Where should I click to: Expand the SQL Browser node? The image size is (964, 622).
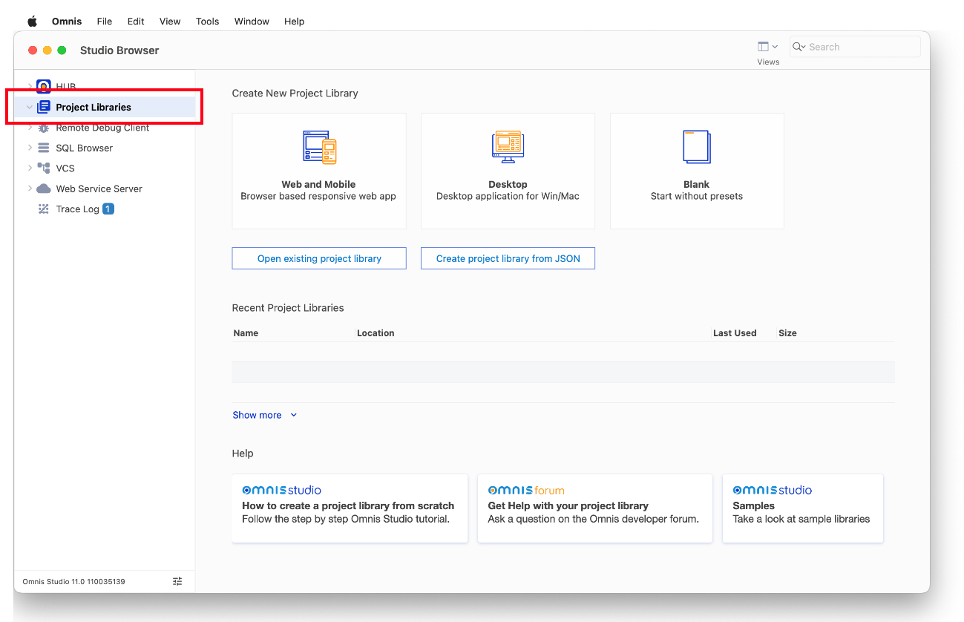30,148
